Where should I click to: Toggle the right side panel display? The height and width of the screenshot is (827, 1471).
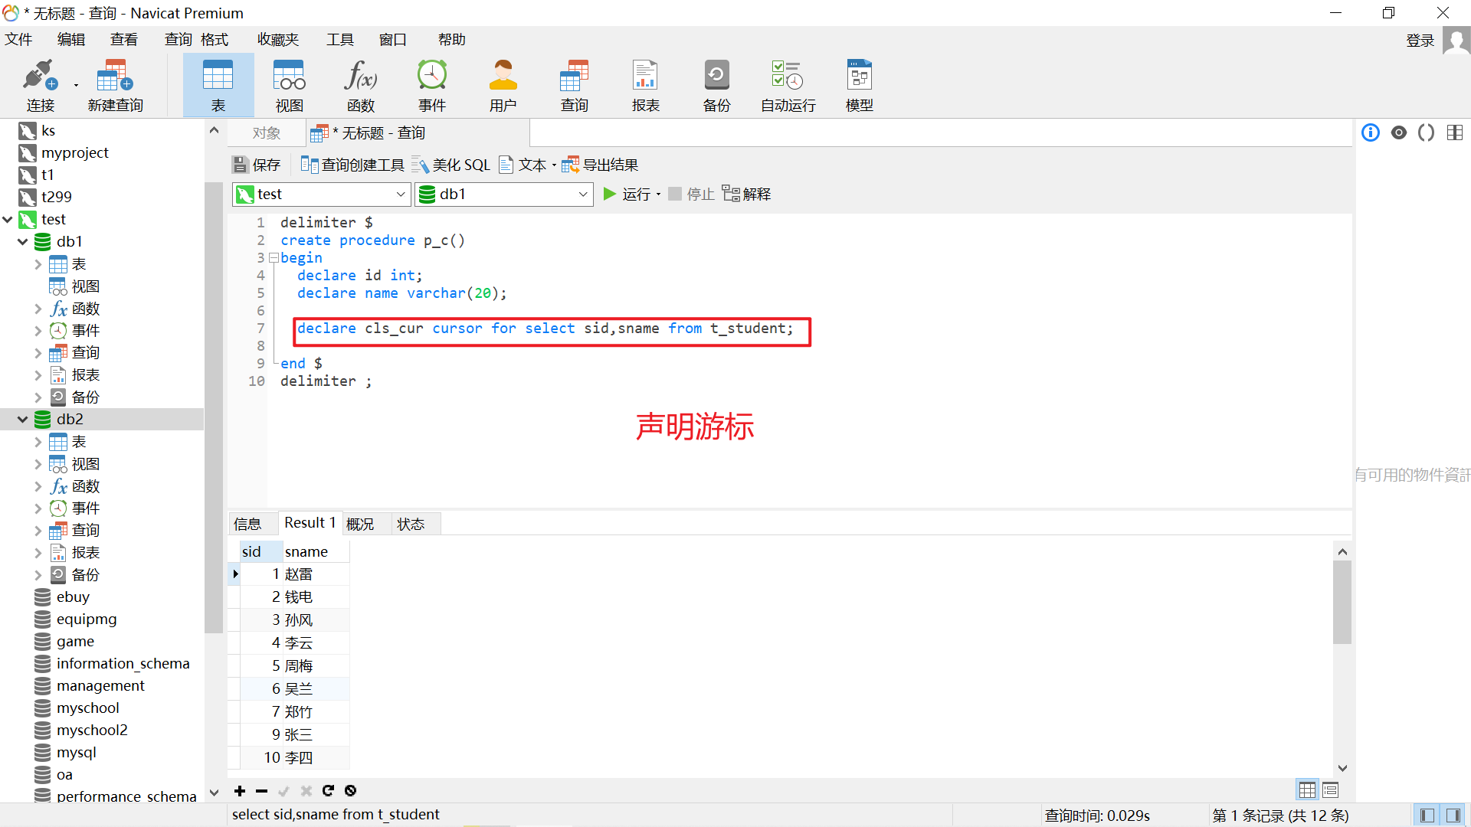tap(1453, 816)
